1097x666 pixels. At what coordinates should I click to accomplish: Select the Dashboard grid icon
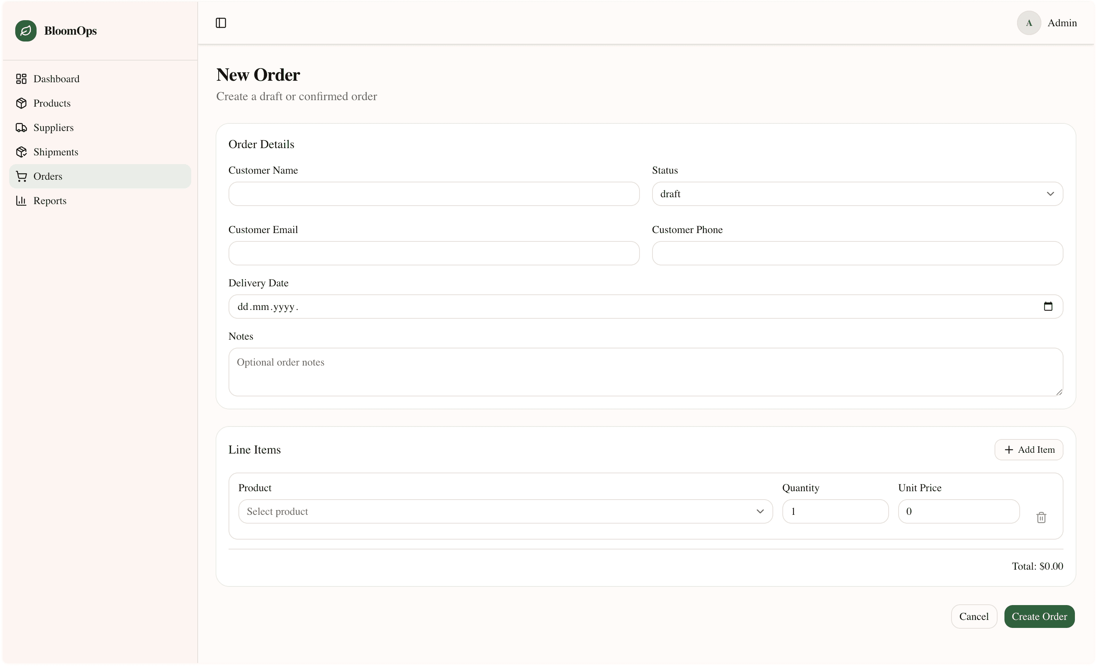(x=21, y=79)
